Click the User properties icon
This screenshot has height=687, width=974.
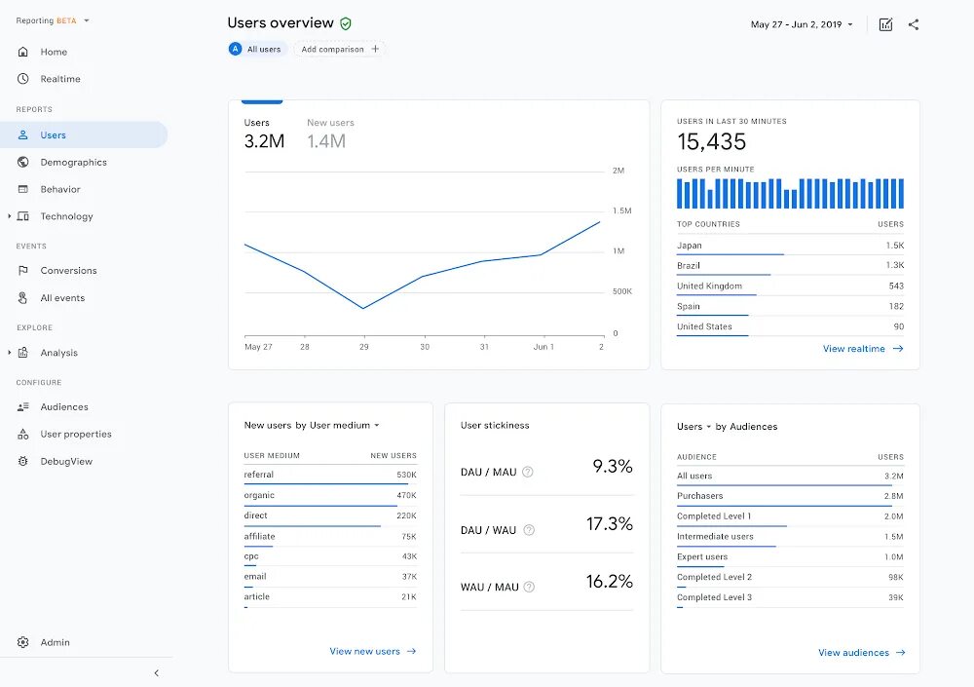21,434
